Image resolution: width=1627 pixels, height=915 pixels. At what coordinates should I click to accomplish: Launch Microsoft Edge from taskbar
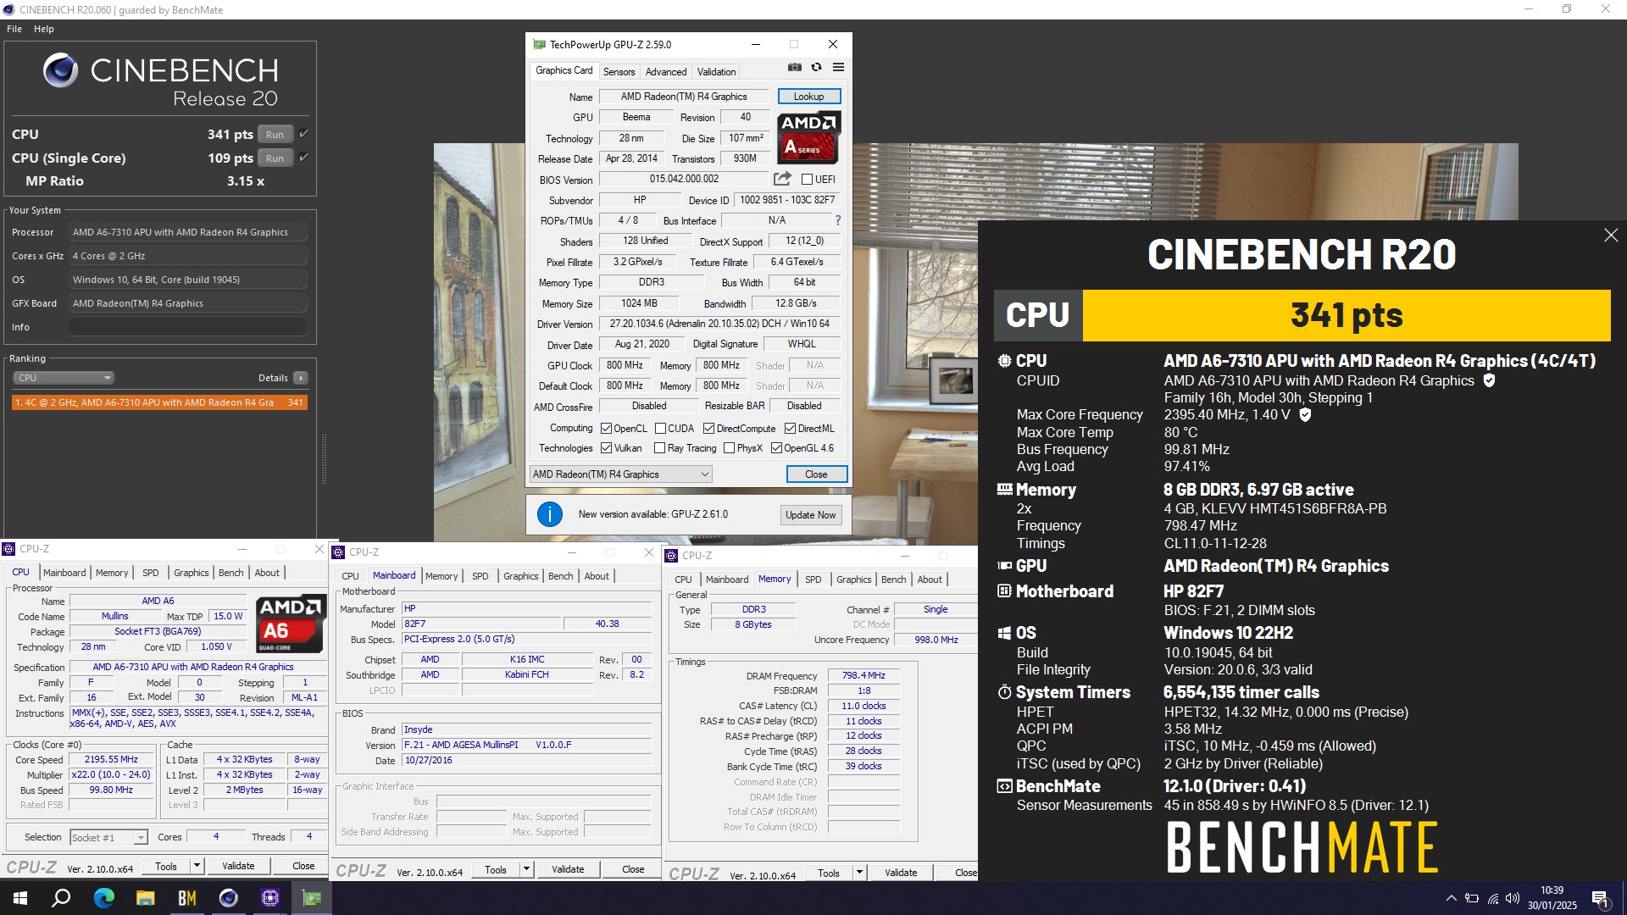pos(103,898)
